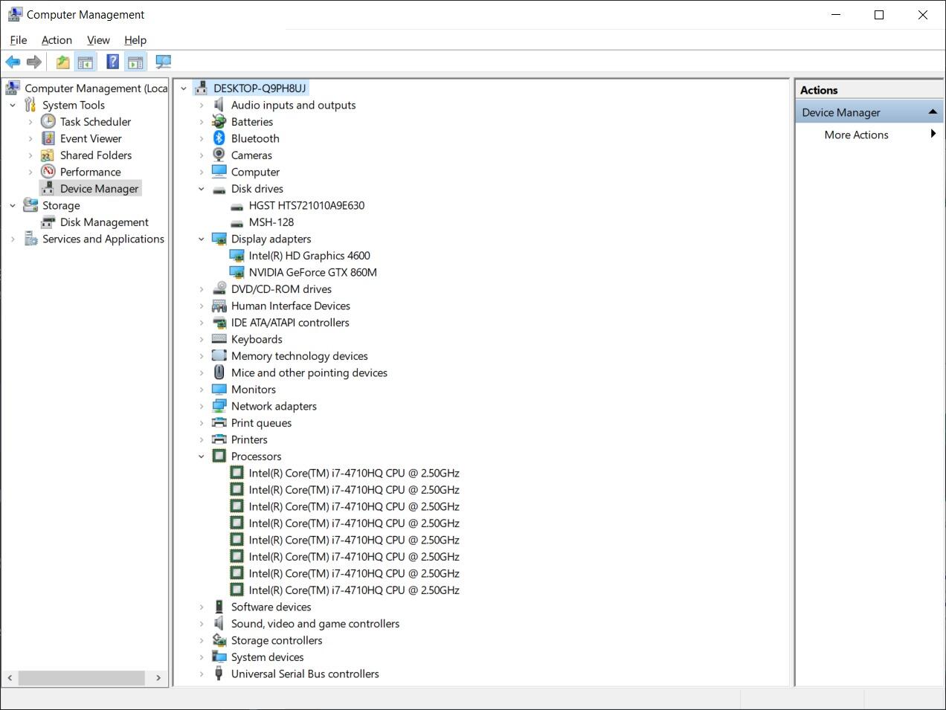Select Device Manager in left tree

(100, 188)
